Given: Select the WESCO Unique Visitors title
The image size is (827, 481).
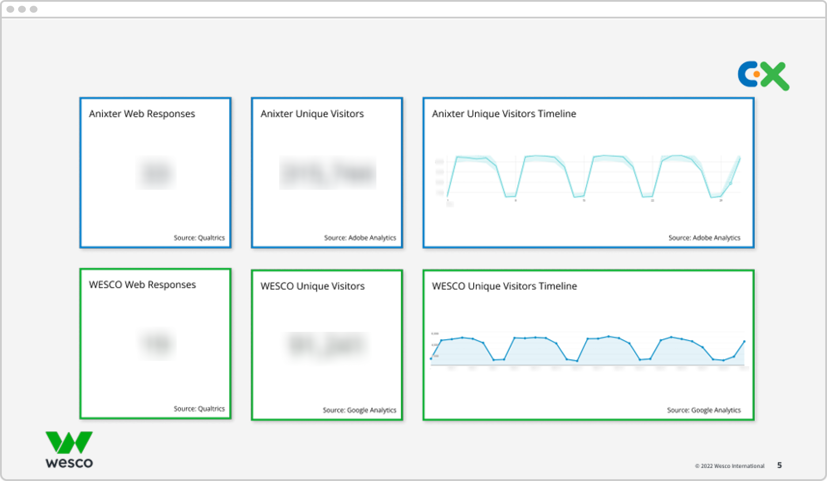Looking at the screenshot, I should click(x=312, y=286).
